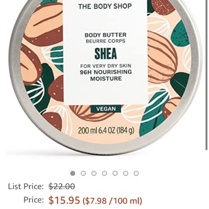This screenshot has height=209, width=209.
Task: Select the fourth image indicator dot
Action: tap(104, 173)
